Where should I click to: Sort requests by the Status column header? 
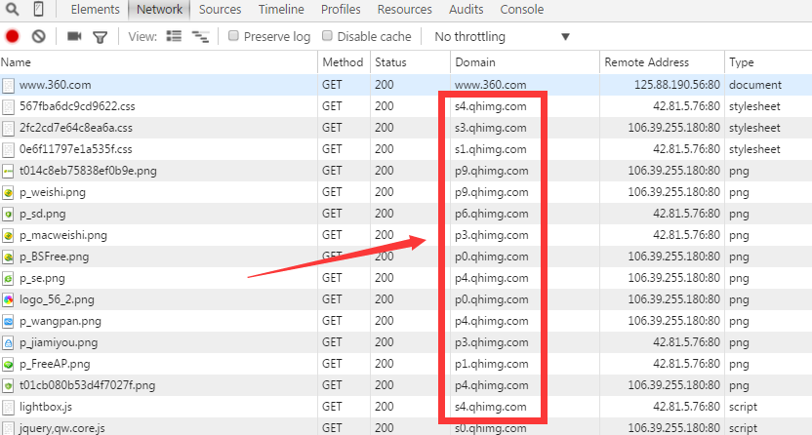[390, 62]
